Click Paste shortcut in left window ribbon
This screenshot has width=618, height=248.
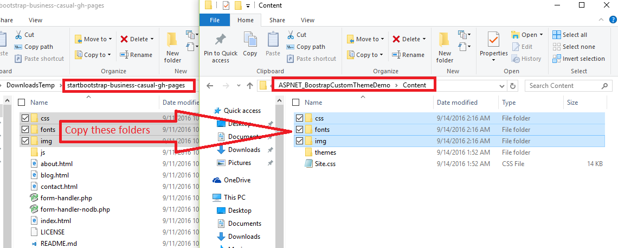click(40, 59)
